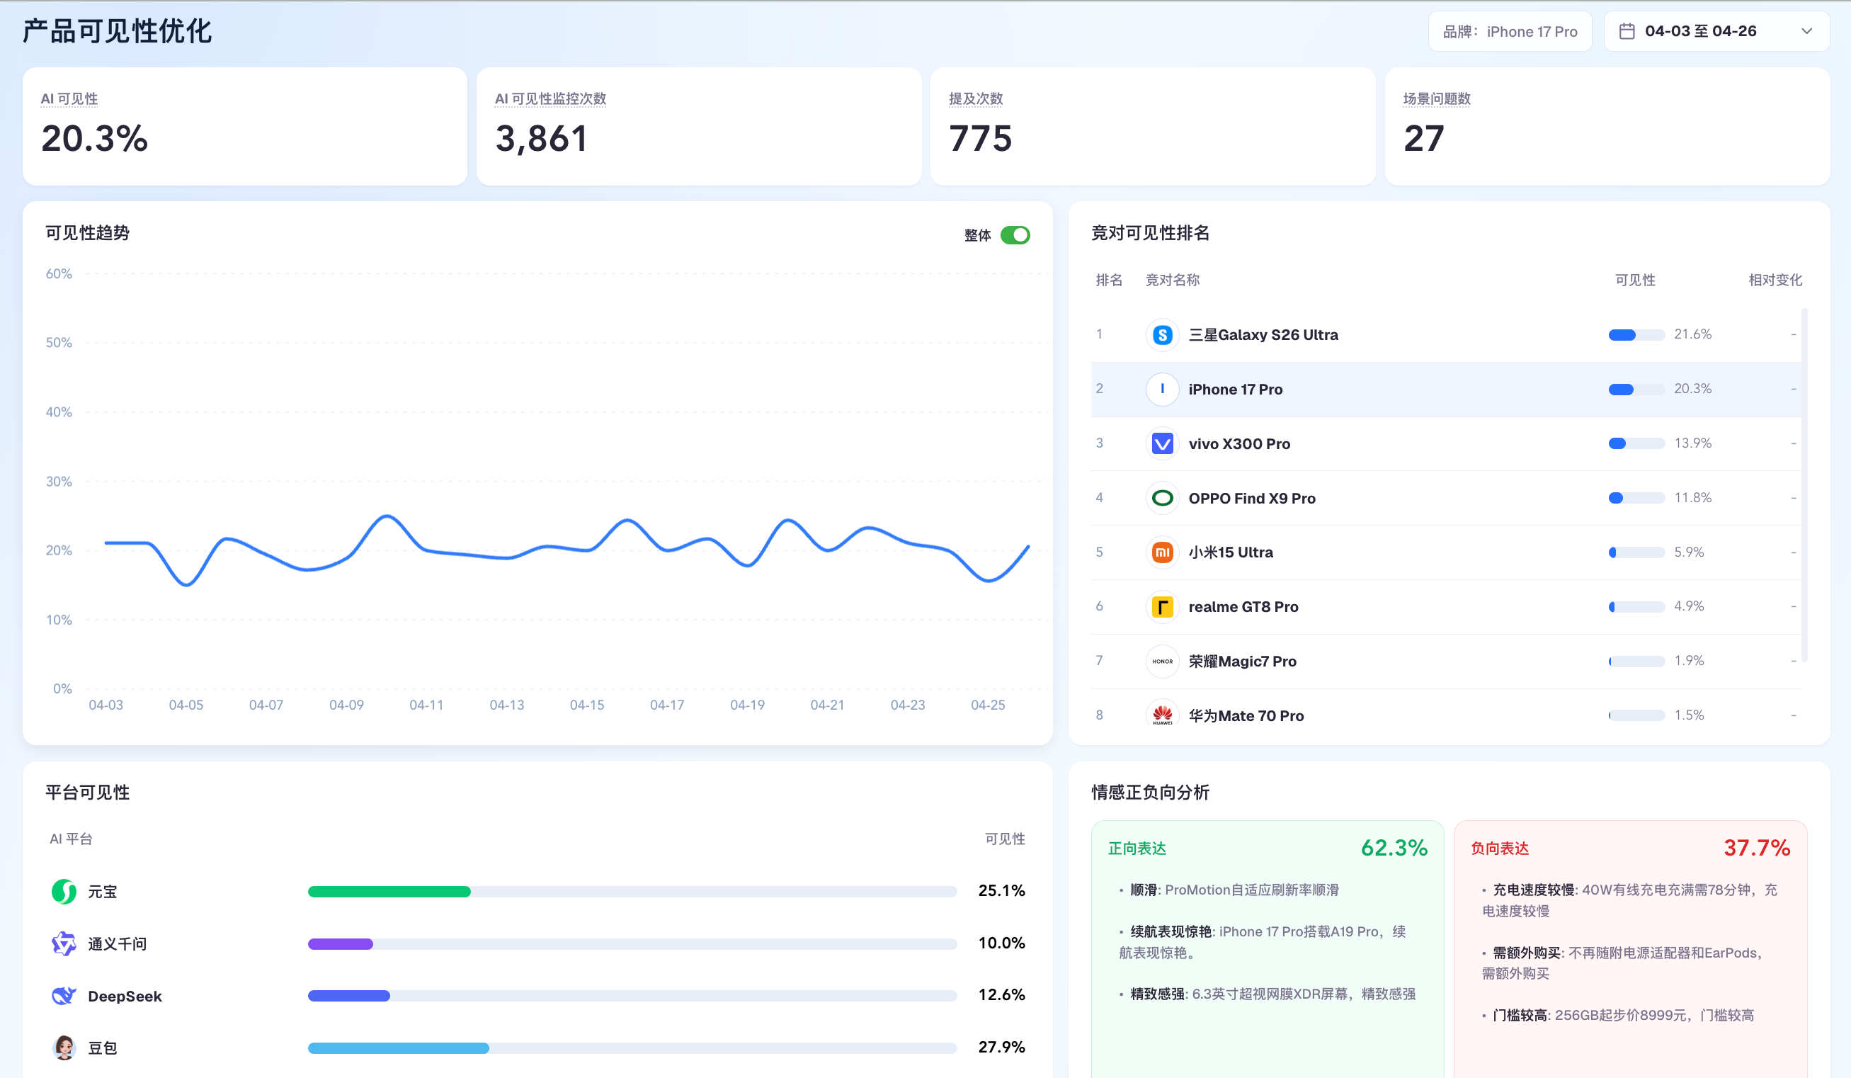
Task: Select the 华为Mate 70 Pro name
Action: click(1246, 716)
